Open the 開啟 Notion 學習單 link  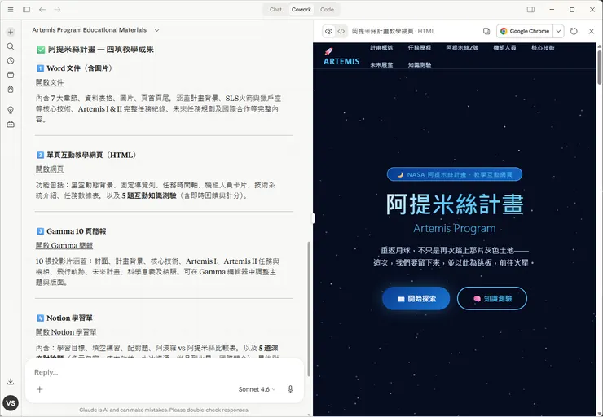click(x=66, y=332)
